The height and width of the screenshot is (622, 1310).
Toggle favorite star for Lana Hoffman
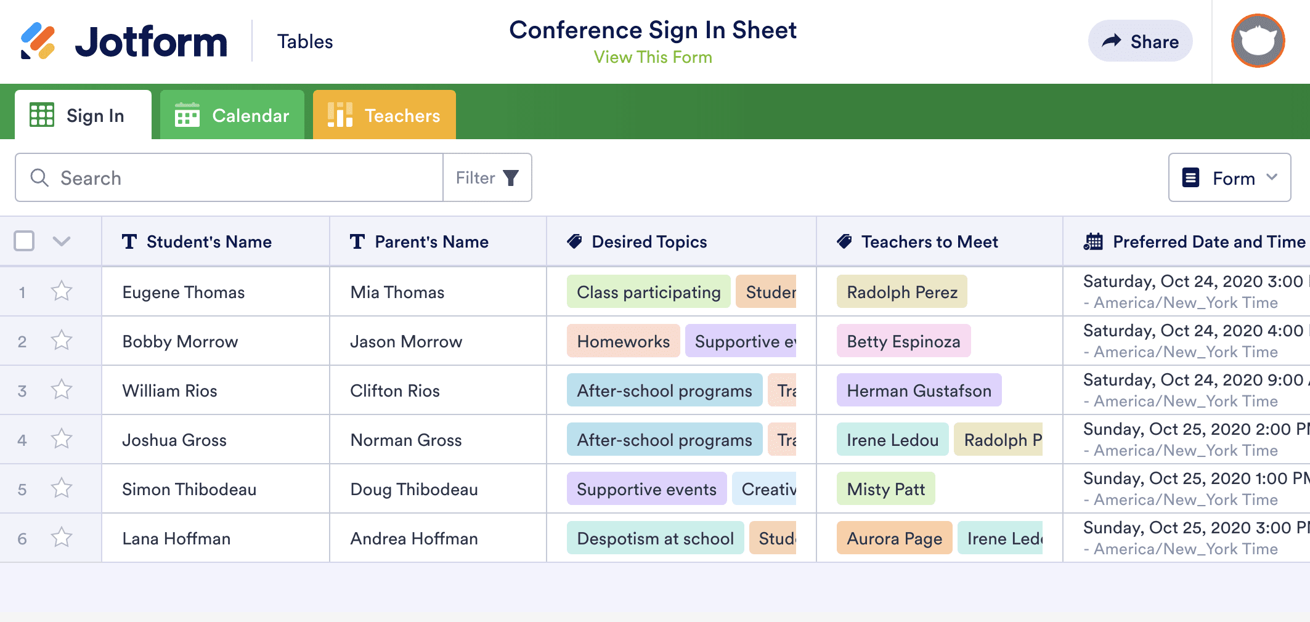[x=62, y=538]
